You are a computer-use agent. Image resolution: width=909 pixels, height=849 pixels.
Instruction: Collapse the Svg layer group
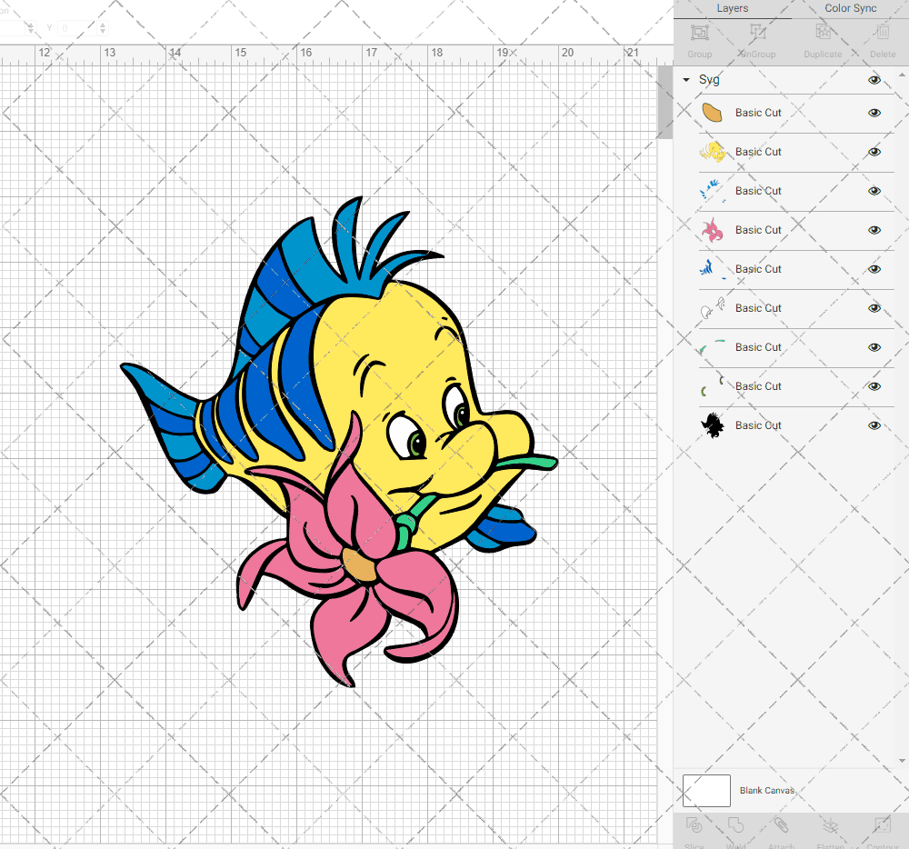pos(686,80)
